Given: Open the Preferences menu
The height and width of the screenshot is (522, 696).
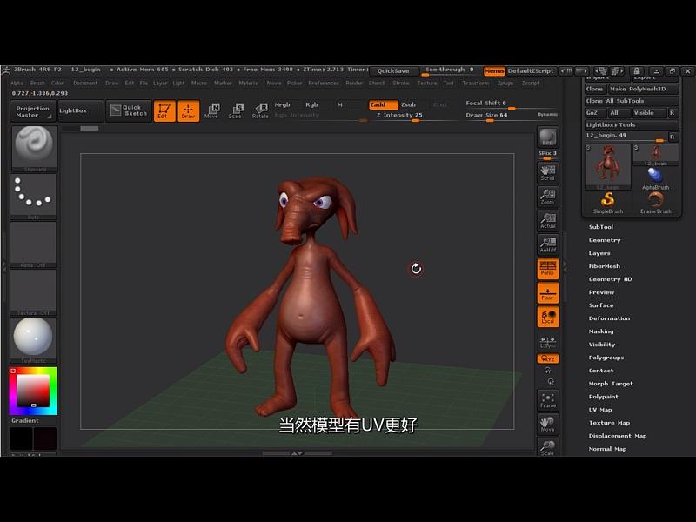Looking at the screenshot, I should 324,83.
